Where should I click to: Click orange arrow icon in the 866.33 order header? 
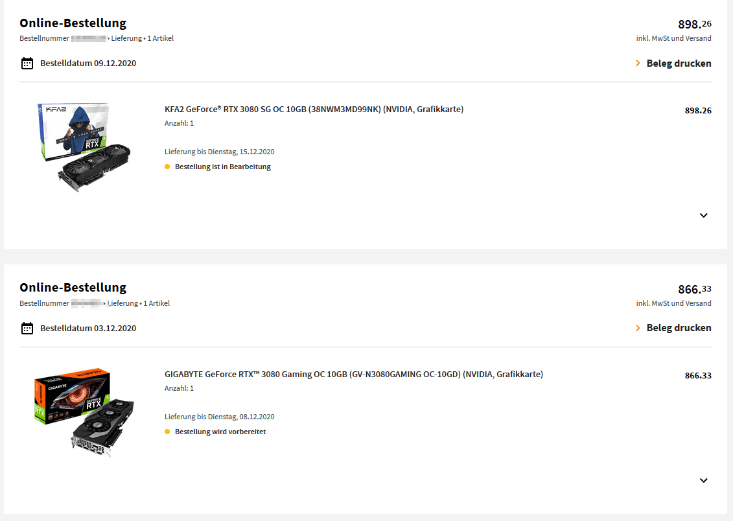(x=638, y=328)
